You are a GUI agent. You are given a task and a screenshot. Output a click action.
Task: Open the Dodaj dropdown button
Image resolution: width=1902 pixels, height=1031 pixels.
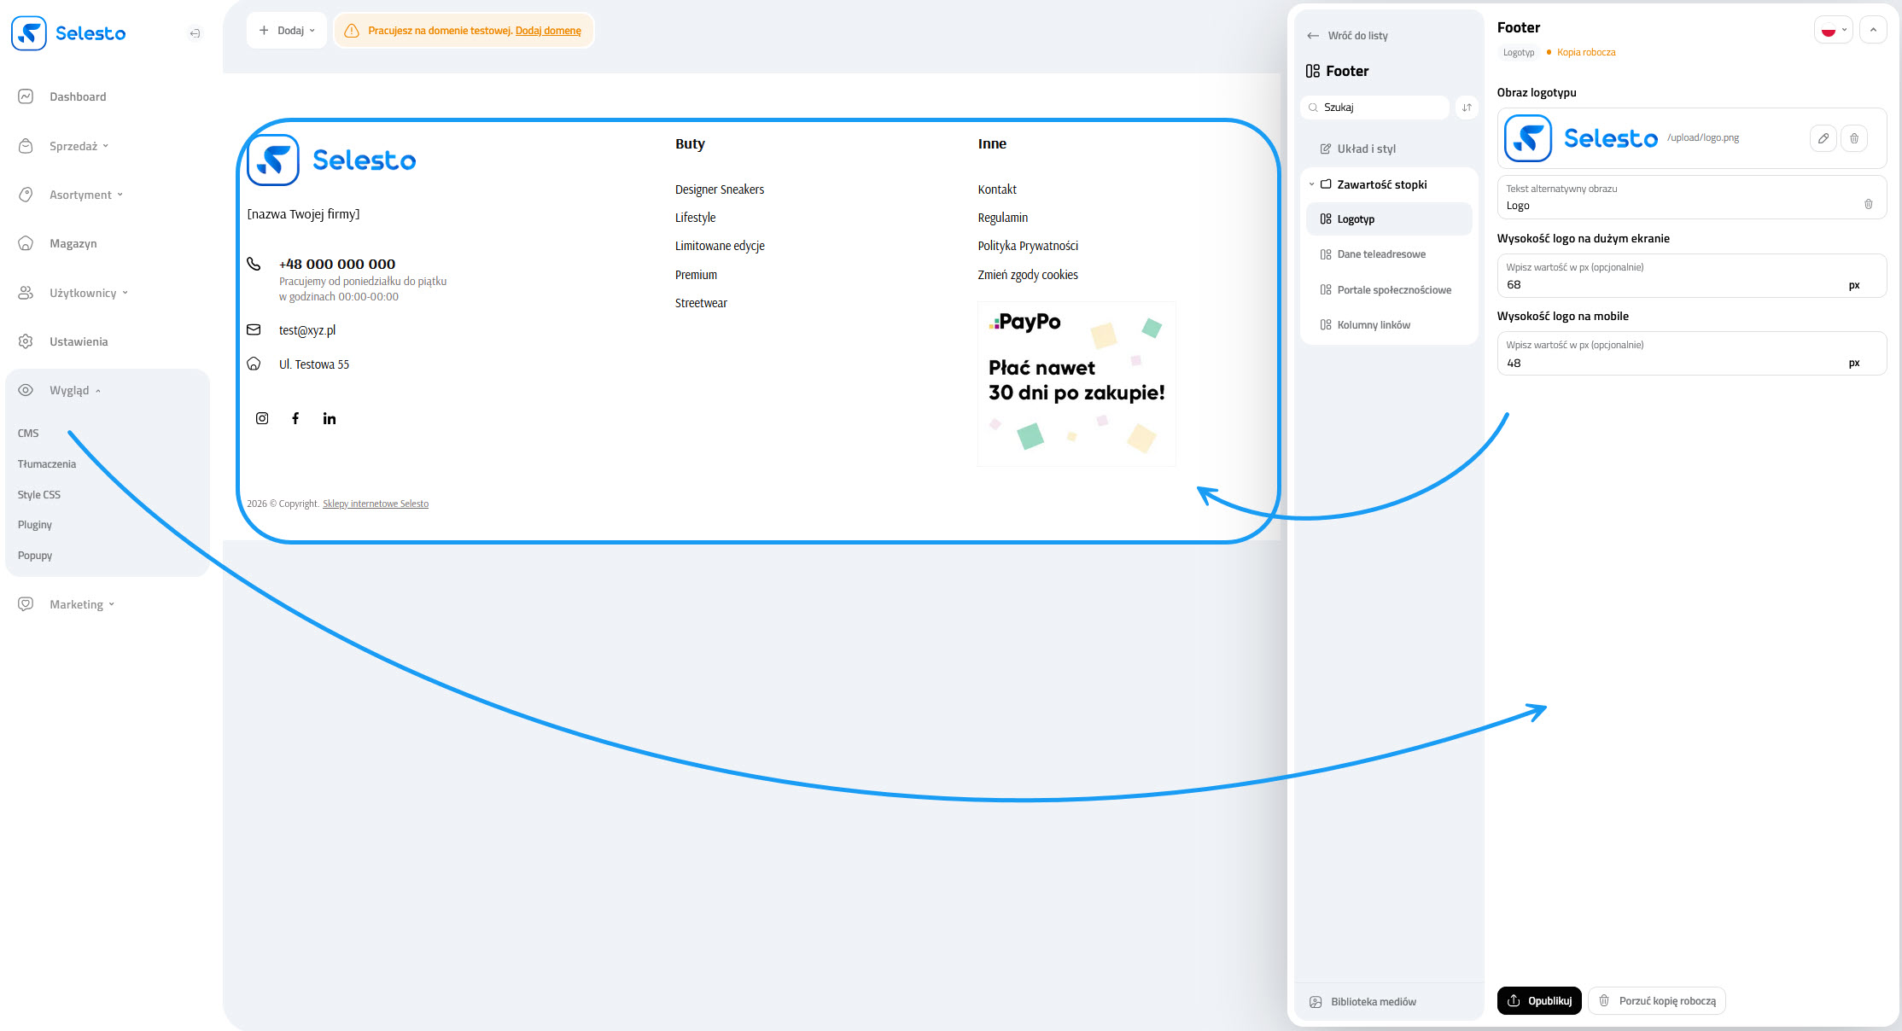[x=287, y=31]
